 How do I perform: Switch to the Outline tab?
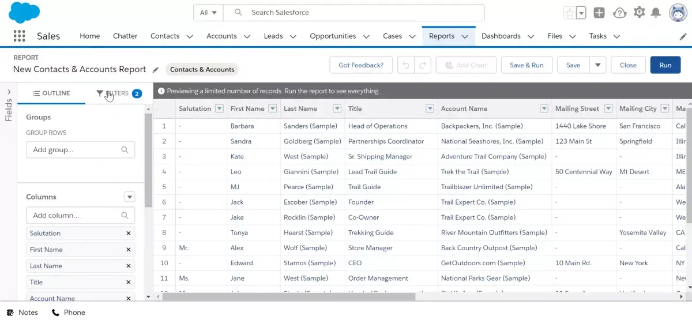pyautogui.click(x=51, y=93)
